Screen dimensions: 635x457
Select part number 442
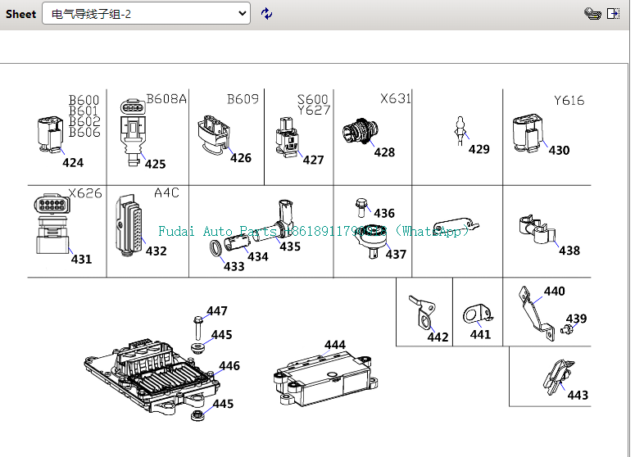point(438,337)
